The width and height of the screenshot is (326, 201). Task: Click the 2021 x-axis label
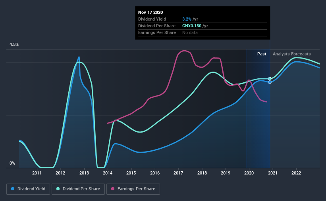point(272,173)
